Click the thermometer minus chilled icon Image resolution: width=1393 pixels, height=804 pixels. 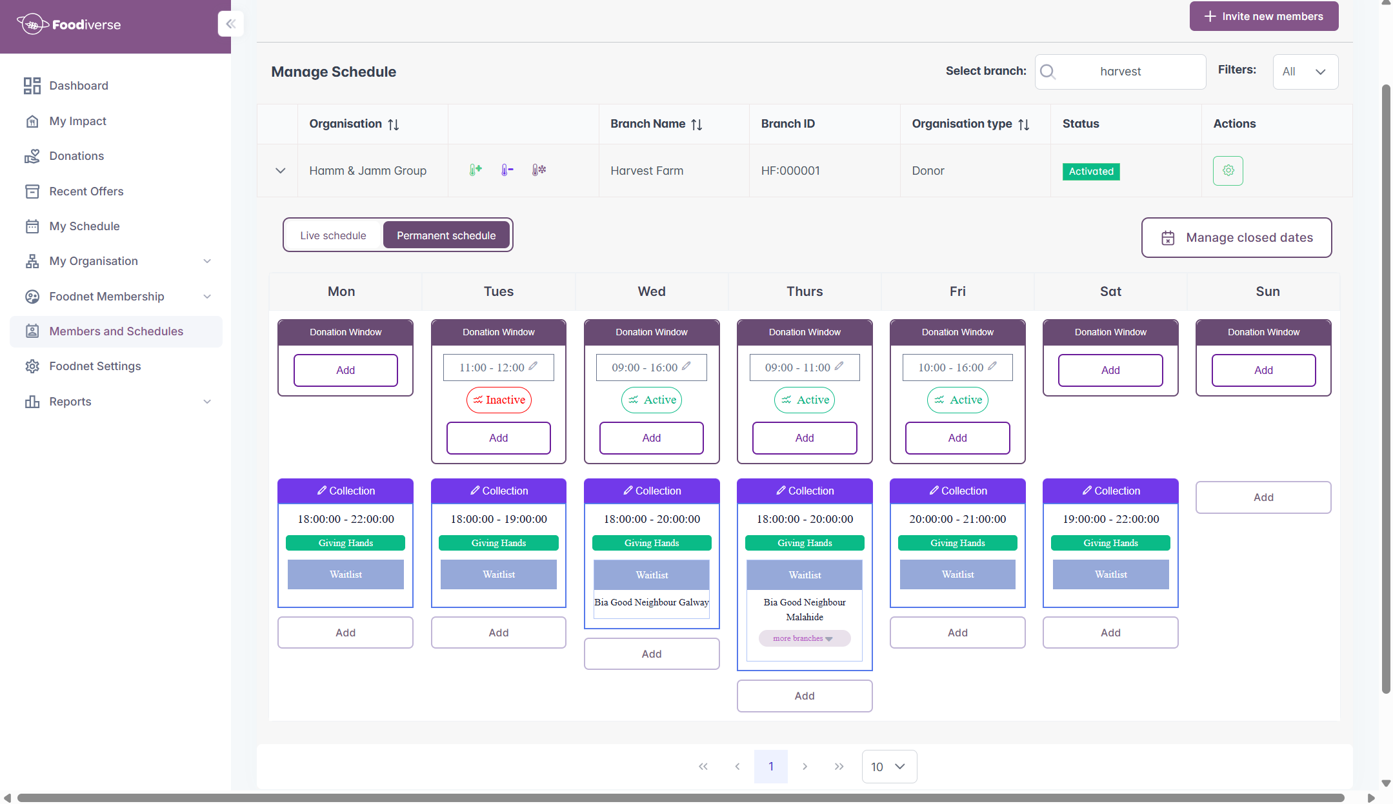point(507,170)
